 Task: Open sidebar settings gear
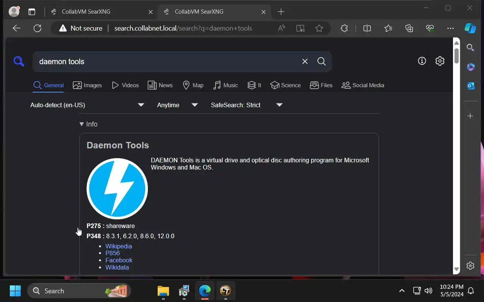pyautogui.click(x=470, y=266)
